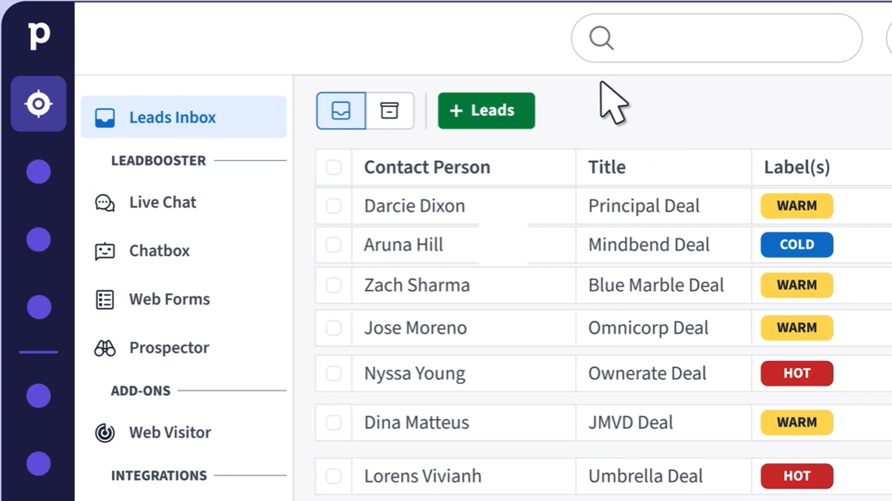Click the Chatbox robot icon

104,251
